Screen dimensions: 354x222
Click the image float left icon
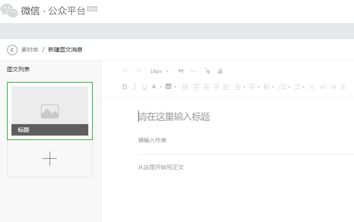coord(314,87)
